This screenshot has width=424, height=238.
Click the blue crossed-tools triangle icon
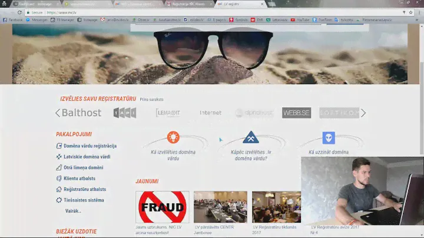[x=251, y=137]
